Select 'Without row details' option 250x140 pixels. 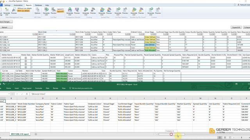[25, 8]
